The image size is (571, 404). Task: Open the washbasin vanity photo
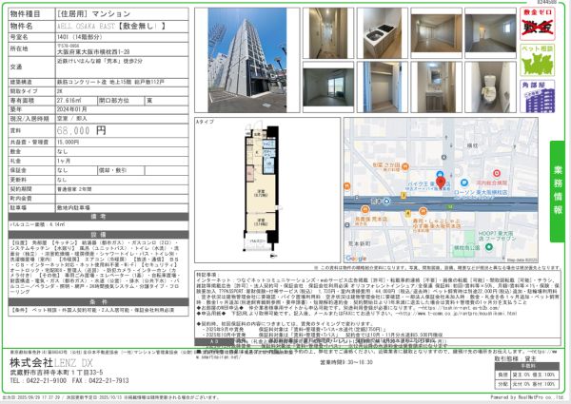pyautogui.click(x=436, y=87)
